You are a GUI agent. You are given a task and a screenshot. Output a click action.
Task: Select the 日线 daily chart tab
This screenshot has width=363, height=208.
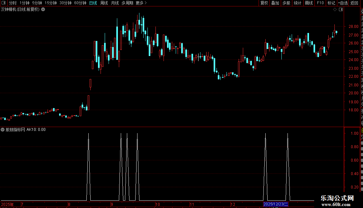93,3
